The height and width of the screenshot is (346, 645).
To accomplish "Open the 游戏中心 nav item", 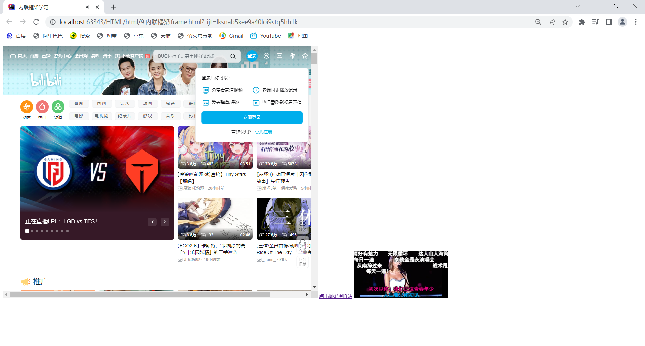I will point(62,56).
